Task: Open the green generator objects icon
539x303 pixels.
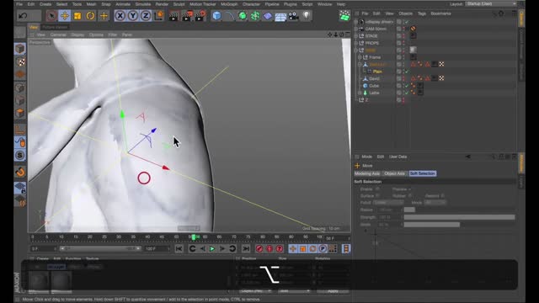Action: coord(243,16)
